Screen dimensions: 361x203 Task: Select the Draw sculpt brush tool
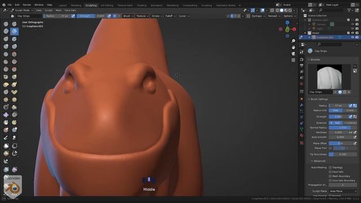(x=6, y=24)
